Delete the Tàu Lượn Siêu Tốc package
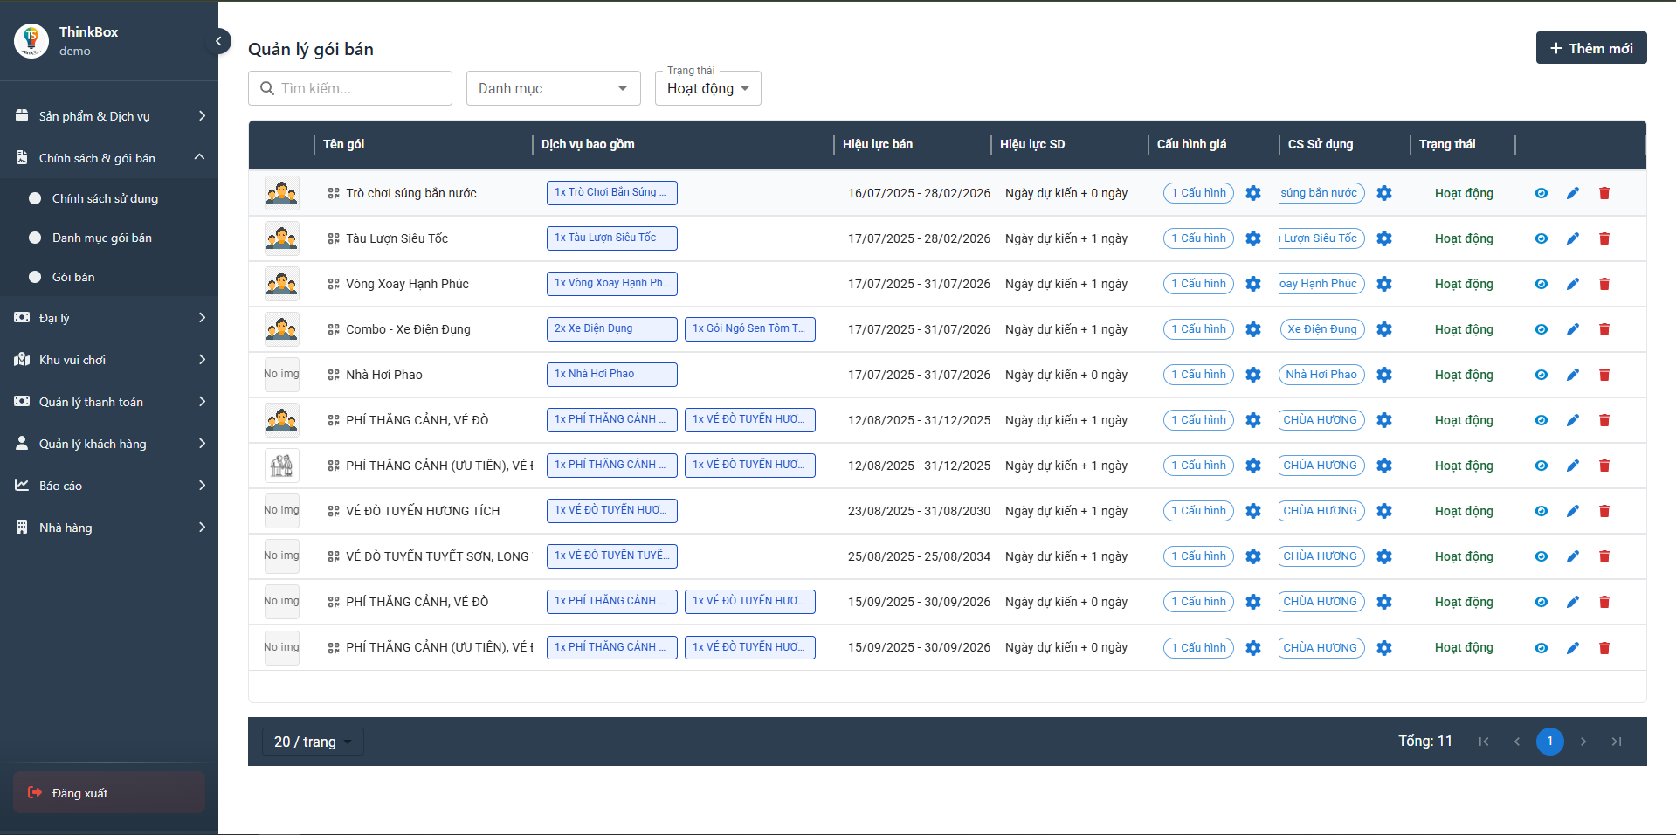The width and height of the screenshot is (1676, 835). click(x=1604, y=238)
